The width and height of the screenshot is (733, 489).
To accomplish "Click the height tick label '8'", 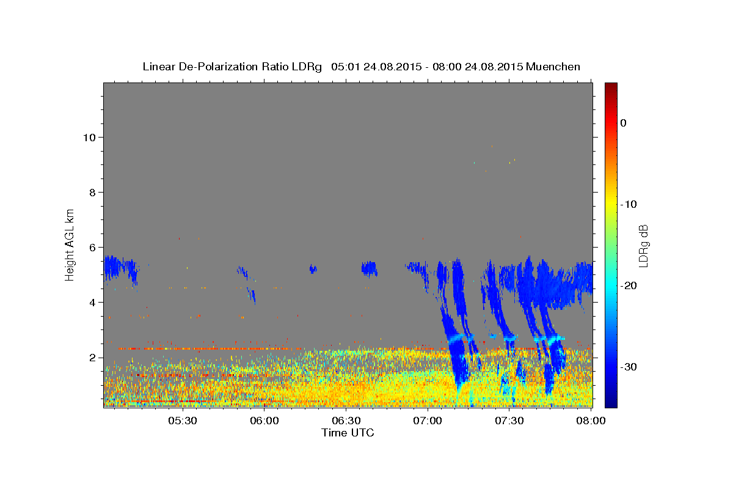I will click(93, 192).
